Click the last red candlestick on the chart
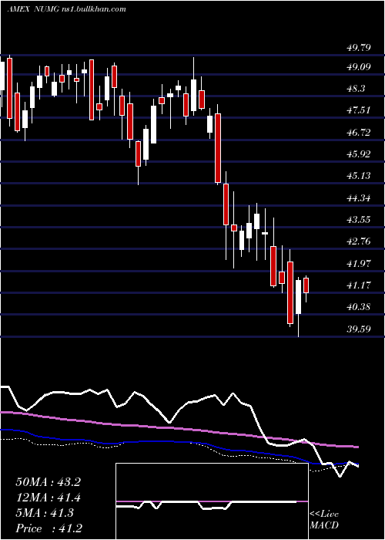Screen dimensions: 385x540 306,285
